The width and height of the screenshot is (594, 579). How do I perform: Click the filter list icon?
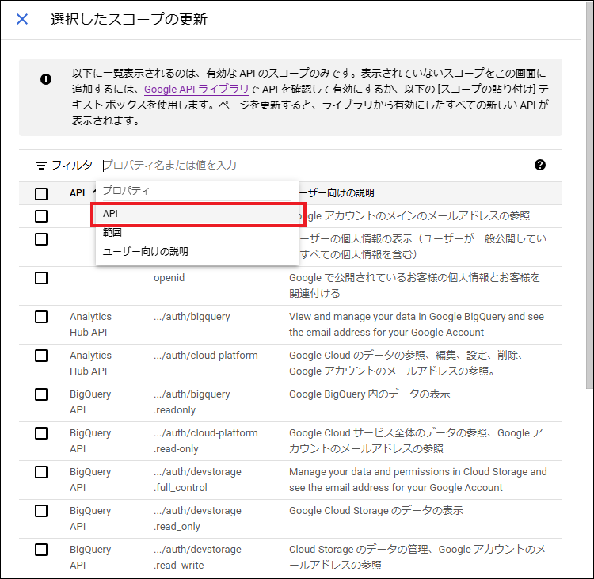click(40, 166)
